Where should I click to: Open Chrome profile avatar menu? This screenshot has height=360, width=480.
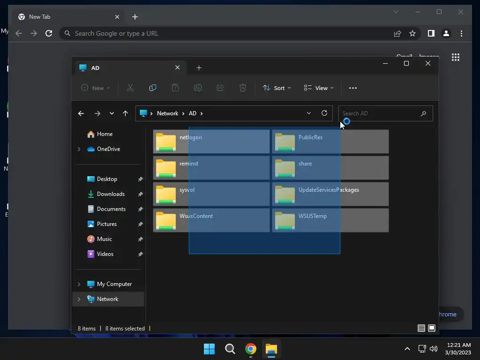pos(446,33)
